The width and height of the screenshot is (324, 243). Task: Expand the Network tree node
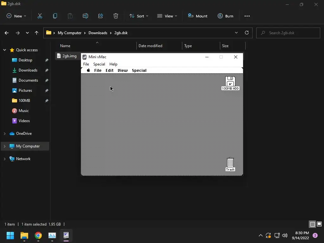(x=4, y=159)
